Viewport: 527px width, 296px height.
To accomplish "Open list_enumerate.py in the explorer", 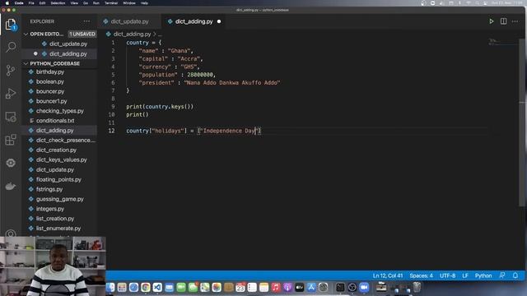I will 58,229.
